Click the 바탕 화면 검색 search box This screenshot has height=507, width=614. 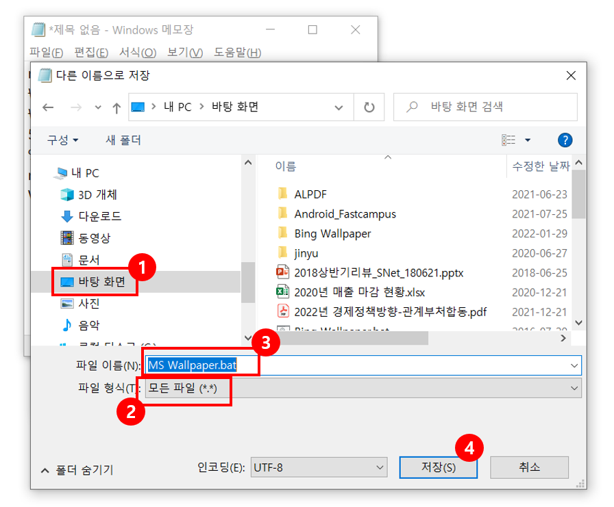coord(486,107)
